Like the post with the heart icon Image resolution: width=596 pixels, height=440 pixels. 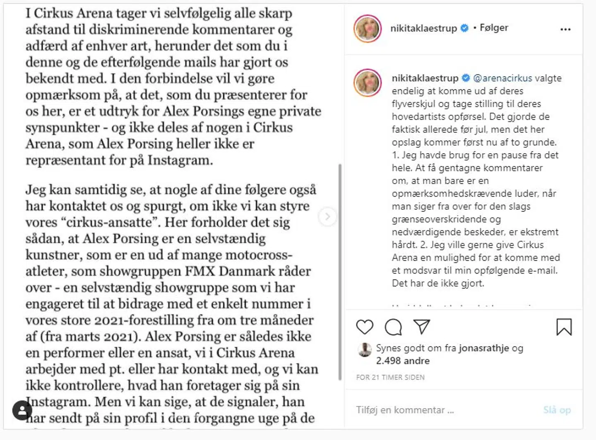[x=365, y=327]
